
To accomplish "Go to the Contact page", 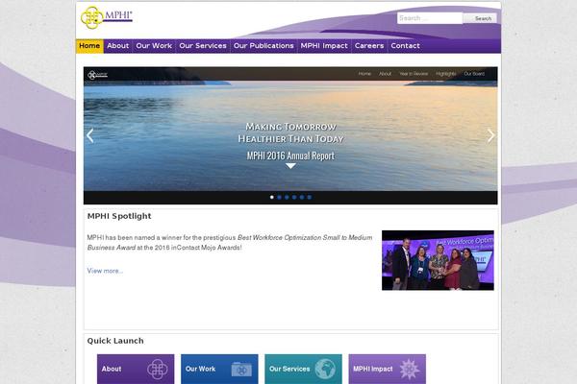I will [x=405, y=46].
